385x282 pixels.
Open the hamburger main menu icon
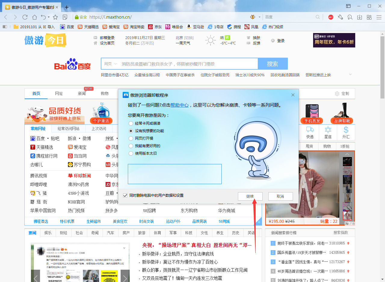click(379, 17)
